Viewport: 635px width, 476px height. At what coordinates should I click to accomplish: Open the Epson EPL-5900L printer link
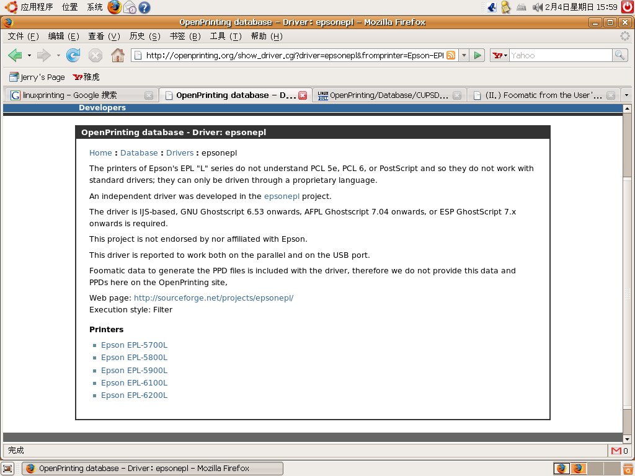[134, 371]
